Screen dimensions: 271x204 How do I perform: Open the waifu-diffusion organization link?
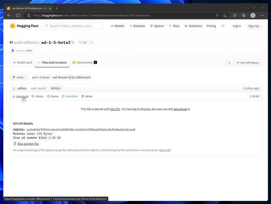pos(26,43)
